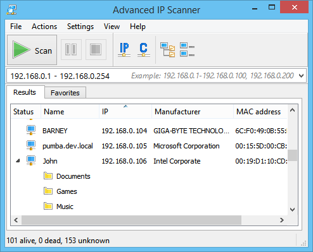This screenshot has height=252, width=313.
Task: Click the vertical scrollbar down arrow
Action: (x=293, y=210)
